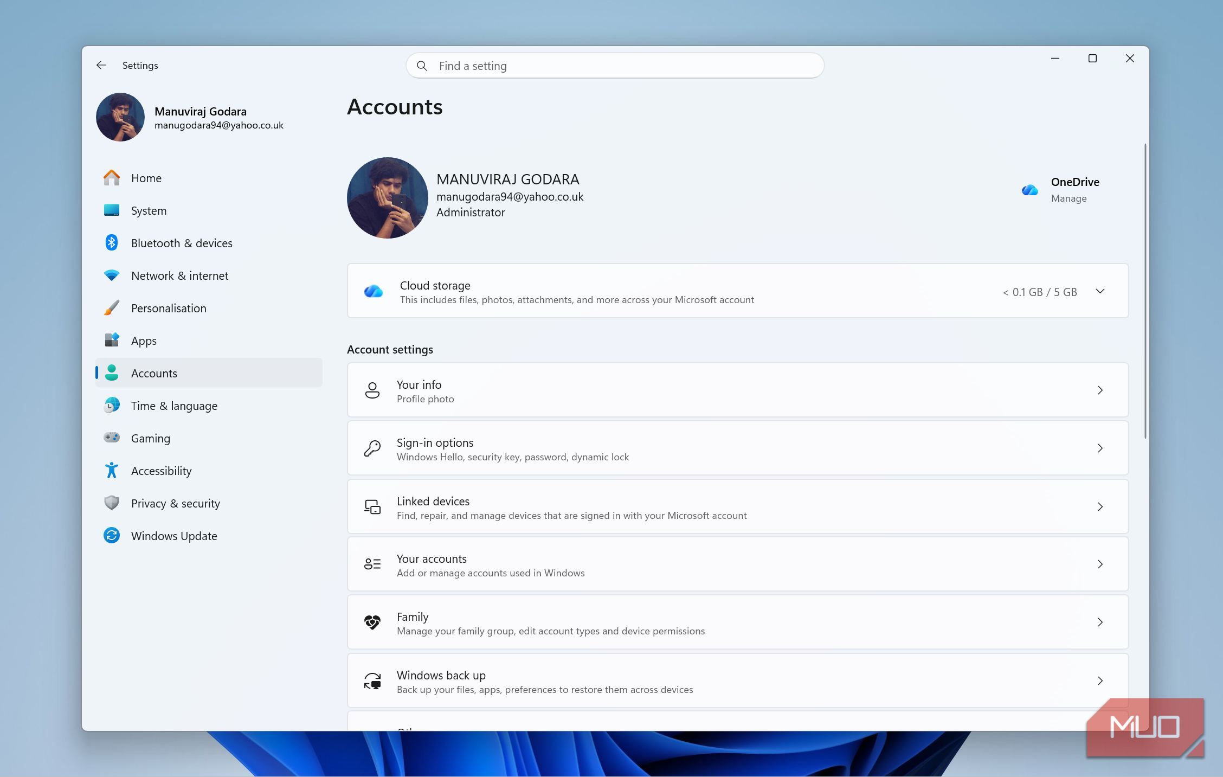1223x777 pixels.
Task: Click the '< 0.1 GB / 5 GB' usage text
Action: coord(1040,292)
